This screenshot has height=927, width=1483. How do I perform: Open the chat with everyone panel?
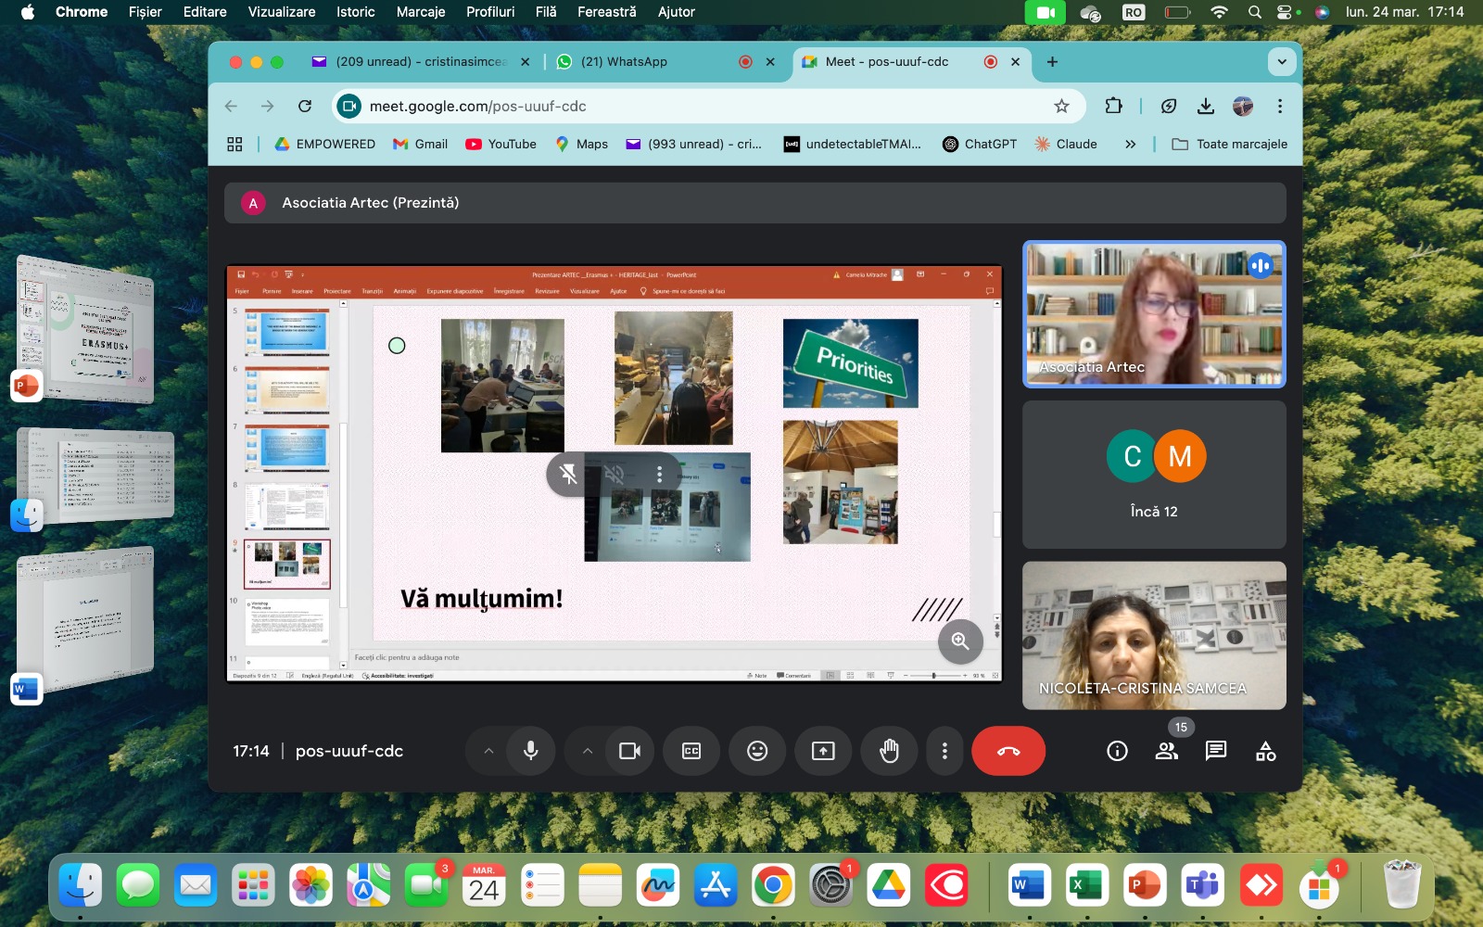(x=1216, y=751)
